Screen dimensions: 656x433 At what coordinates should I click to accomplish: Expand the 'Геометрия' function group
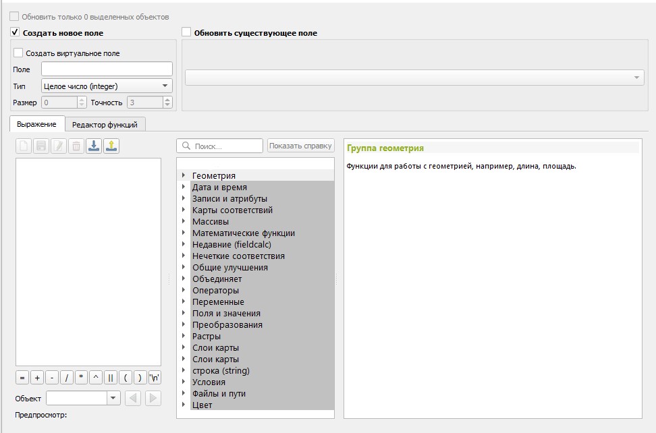[x=184, y=175]
